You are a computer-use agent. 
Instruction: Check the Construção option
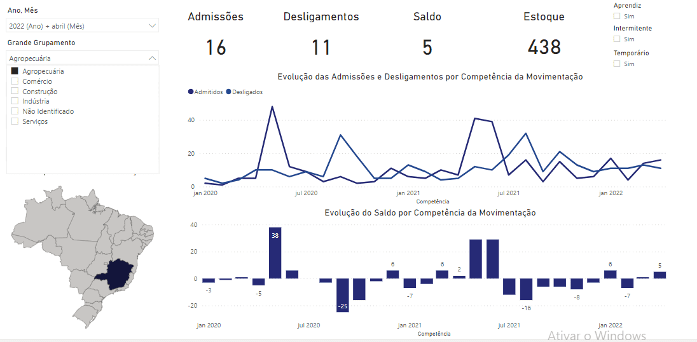[x=15, y=92]
